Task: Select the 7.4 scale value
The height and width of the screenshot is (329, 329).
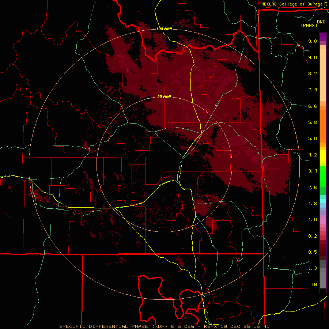Action: click(313, 90)
